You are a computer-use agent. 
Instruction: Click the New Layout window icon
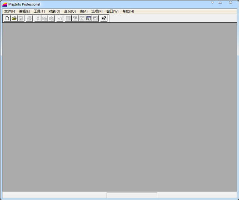[x=88, y=18]
